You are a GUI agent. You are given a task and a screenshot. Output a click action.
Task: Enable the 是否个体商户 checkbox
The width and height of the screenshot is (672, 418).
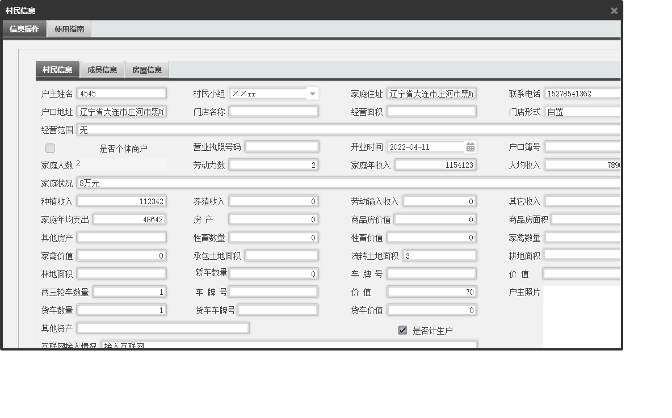click(x=49, y=147)
